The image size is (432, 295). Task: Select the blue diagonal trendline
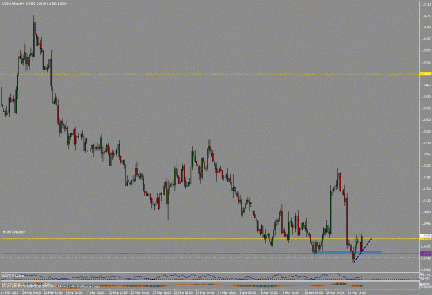click(363, 250)
